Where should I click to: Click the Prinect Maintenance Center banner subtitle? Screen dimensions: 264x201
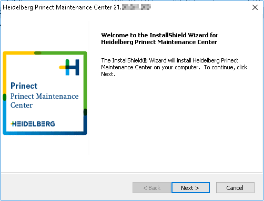[45, 101]
